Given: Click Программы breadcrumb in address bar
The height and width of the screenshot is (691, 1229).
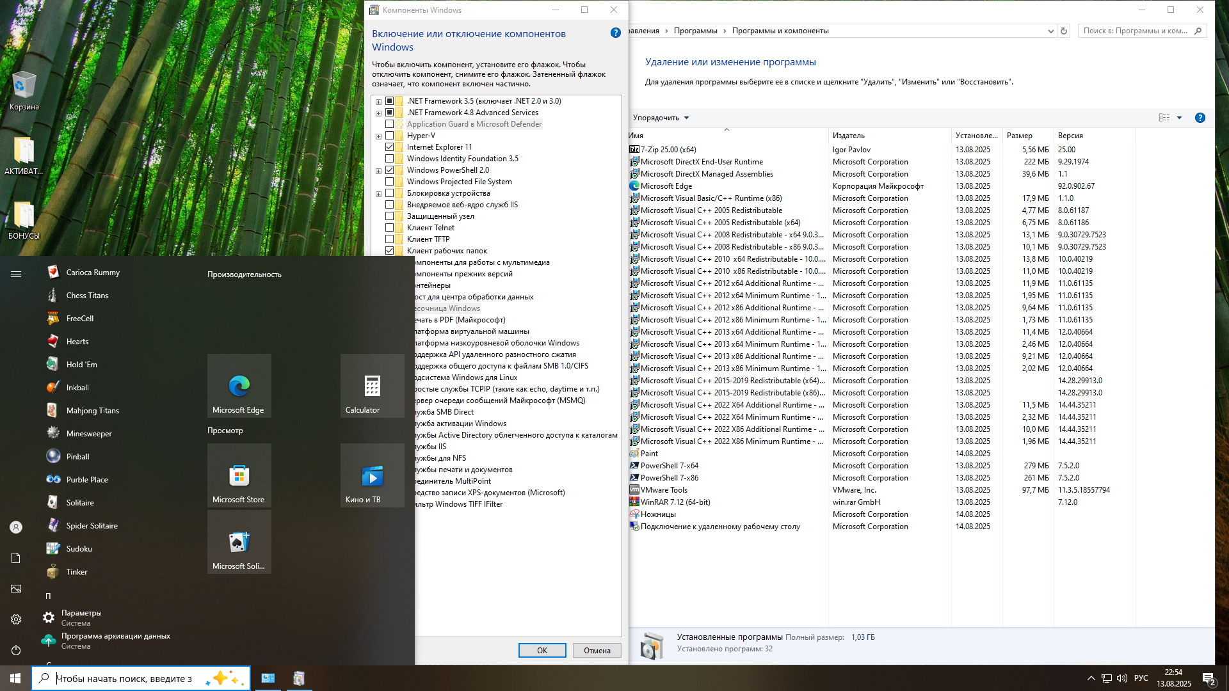Looking at the screenshot, I should pyautogui.click(x=695, y=31).
